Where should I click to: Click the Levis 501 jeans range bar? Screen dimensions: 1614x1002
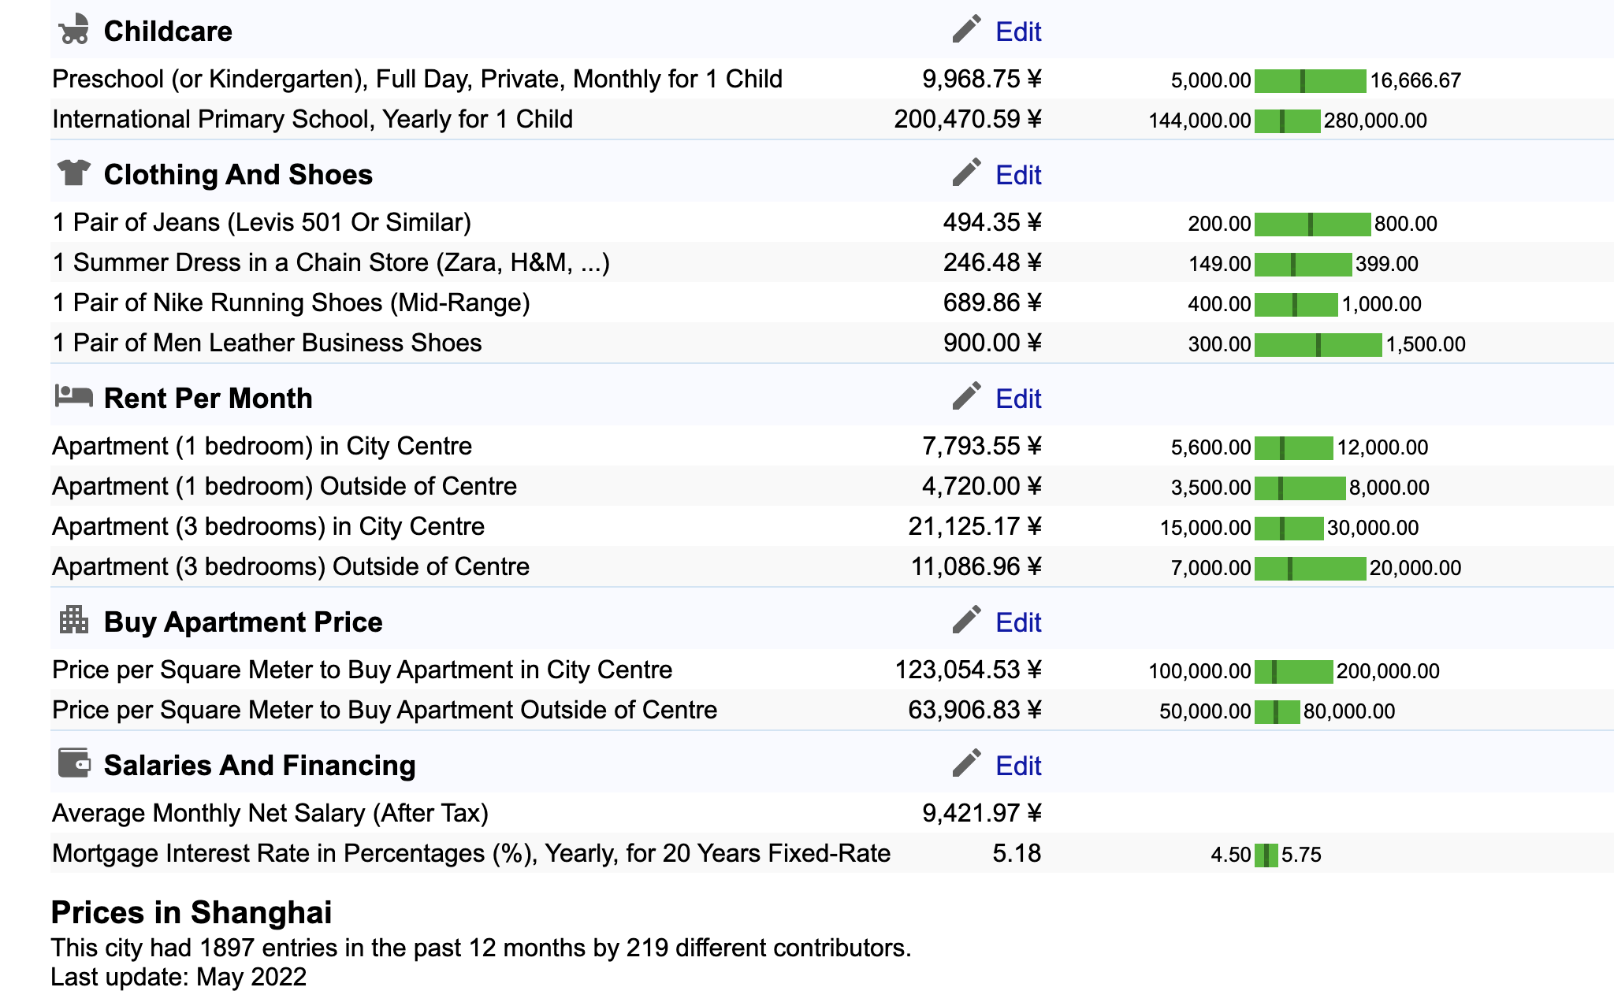(x=1312, y=224)
